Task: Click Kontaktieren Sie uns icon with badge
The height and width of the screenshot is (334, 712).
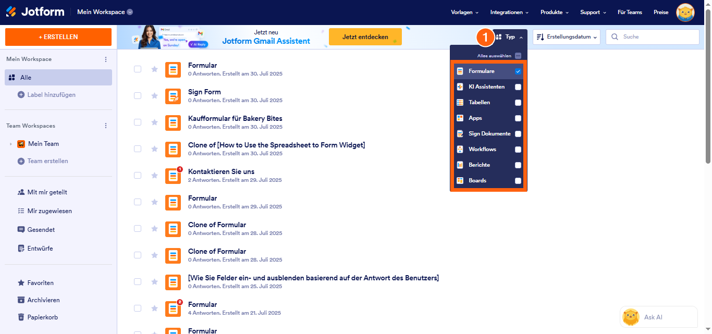Action: coord(173,176)
